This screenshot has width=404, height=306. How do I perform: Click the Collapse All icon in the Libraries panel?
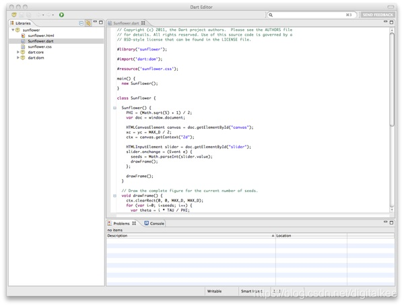pyautogui.click(x=81, y=23)
